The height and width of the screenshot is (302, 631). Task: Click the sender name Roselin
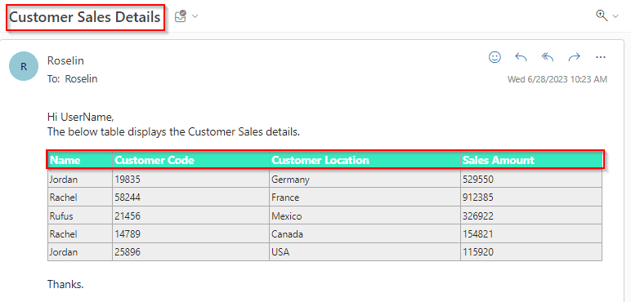65,60
